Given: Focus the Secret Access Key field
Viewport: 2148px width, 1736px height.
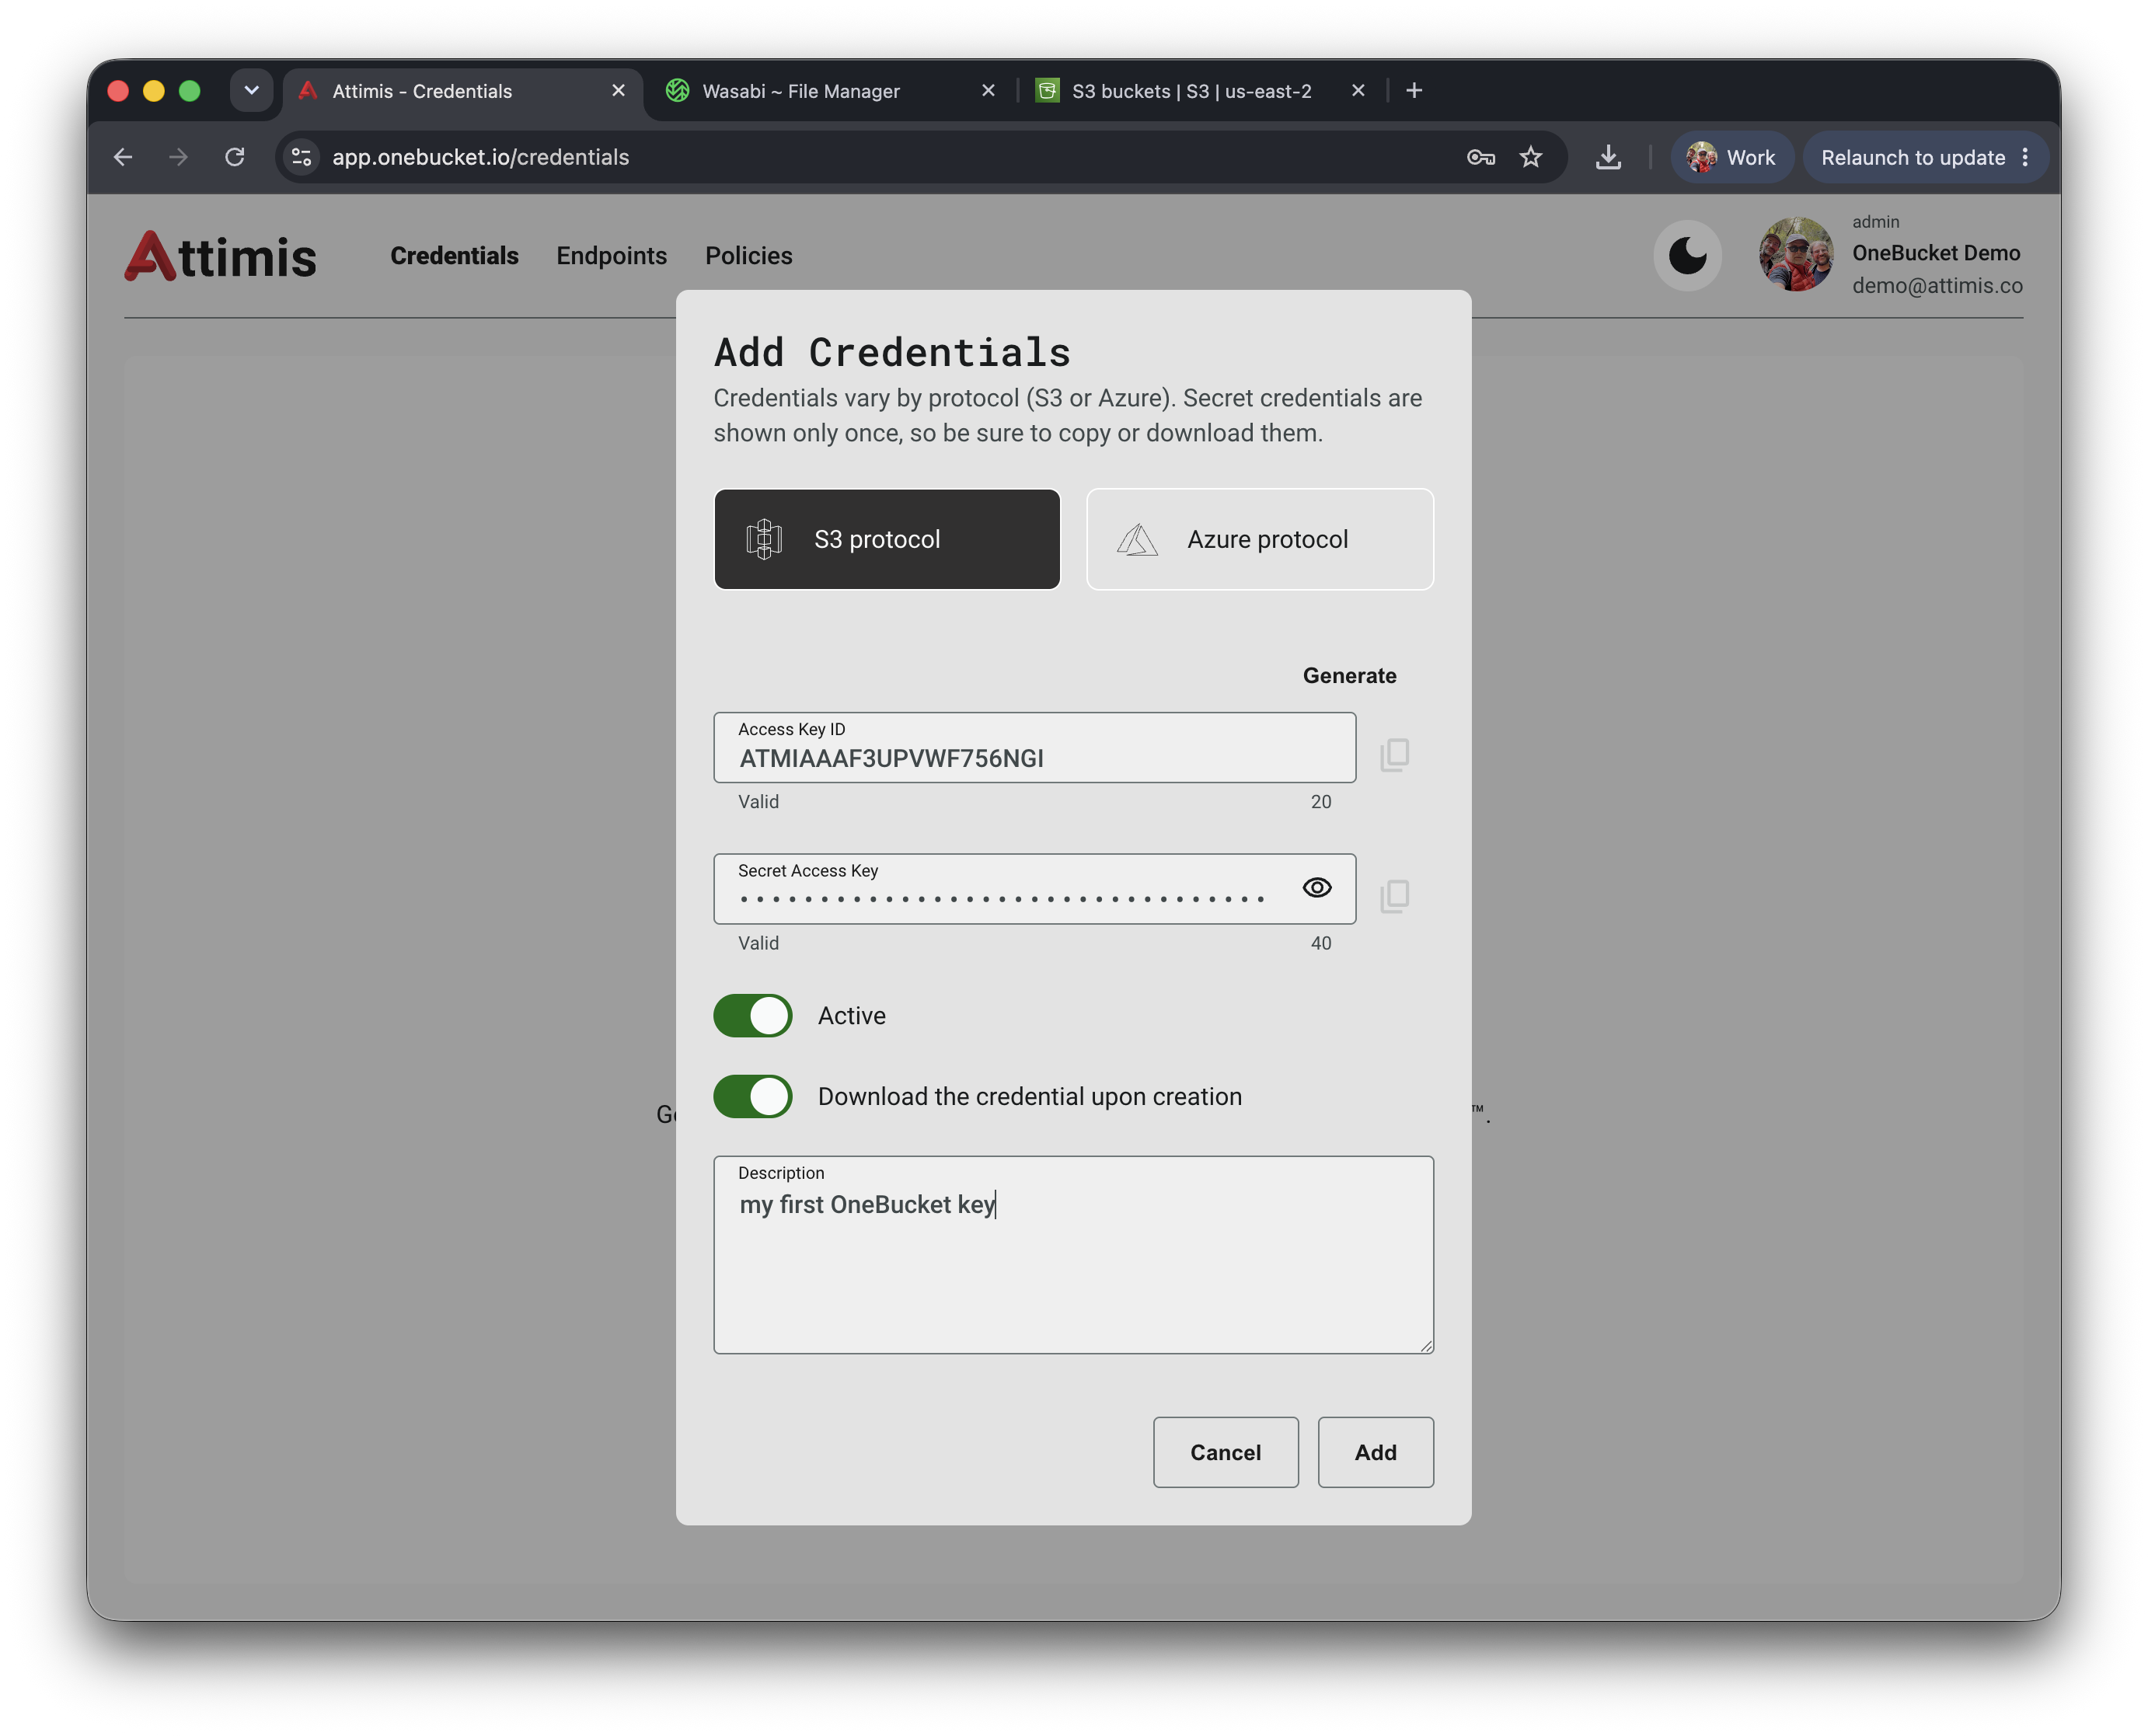Looking at the screenshot, I should point(1035,889).
